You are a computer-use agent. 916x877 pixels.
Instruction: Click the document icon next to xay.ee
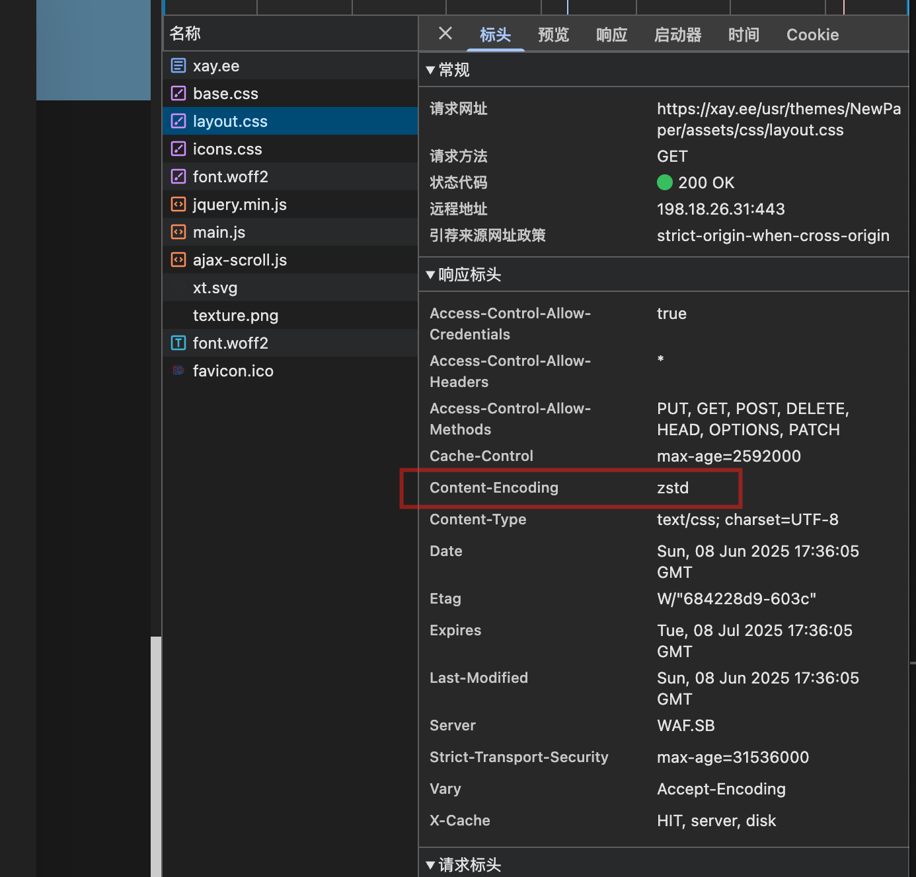tap(178, 65)
